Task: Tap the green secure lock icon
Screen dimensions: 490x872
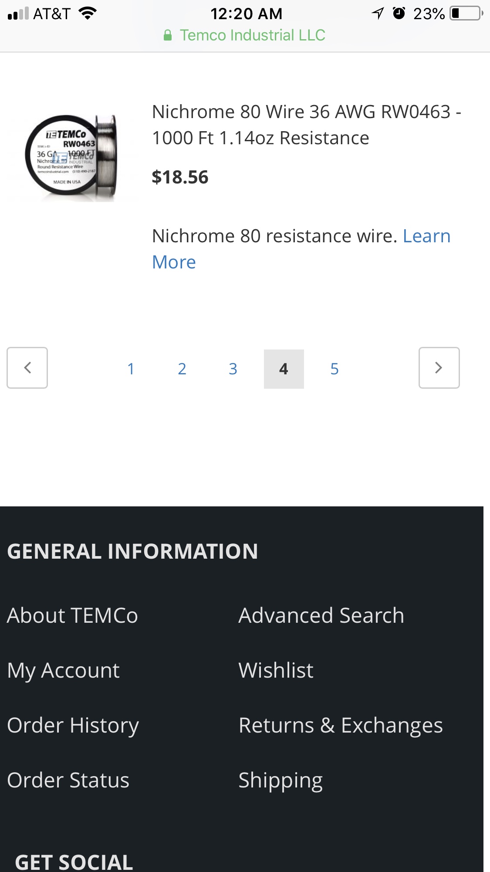Action: click(x=168, y=35)
